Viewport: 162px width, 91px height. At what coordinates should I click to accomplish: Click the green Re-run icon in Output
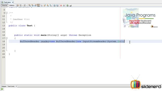pyautogui.click(x=2, y=89)
